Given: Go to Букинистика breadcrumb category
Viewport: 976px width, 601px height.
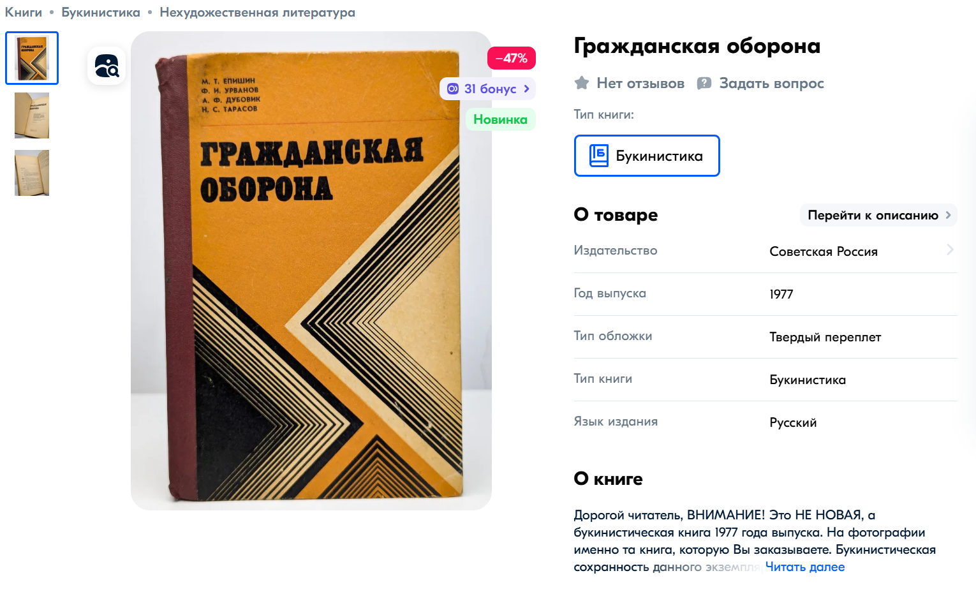Looking at the screenshot, I should pyautogui.click(x=101, y=12).
